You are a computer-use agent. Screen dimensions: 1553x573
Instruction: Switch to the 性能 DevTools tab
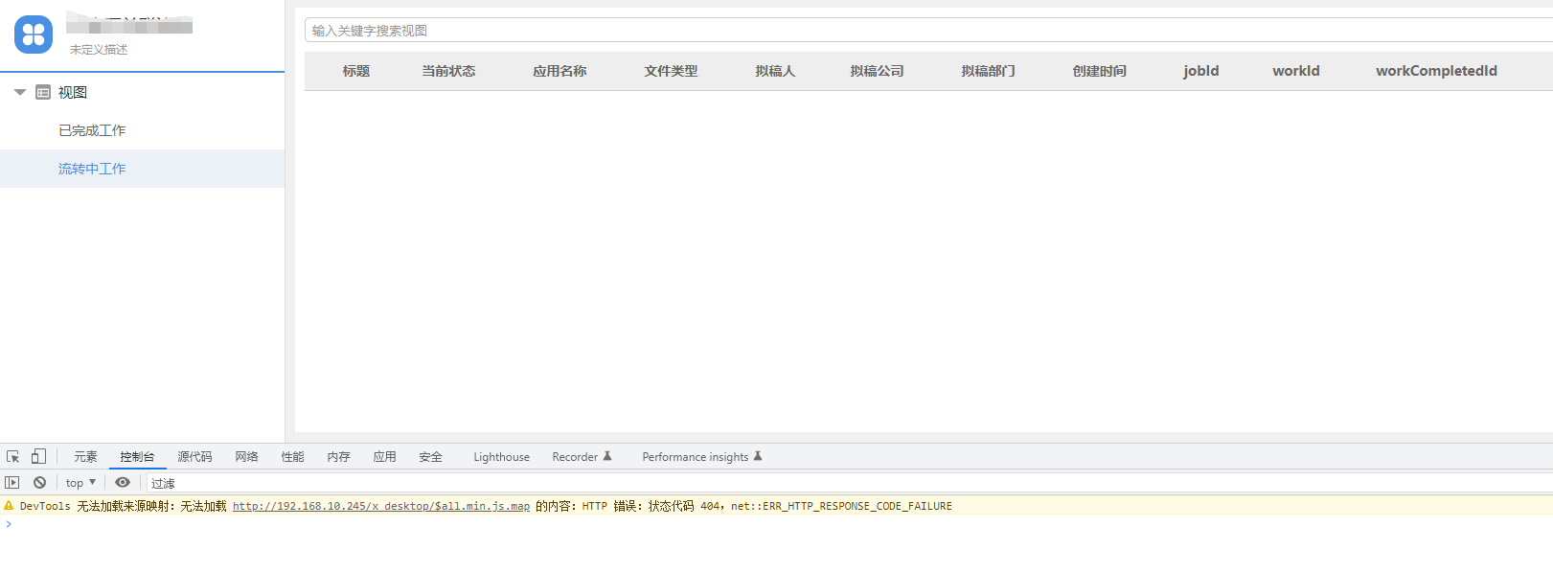click(292, 457)
